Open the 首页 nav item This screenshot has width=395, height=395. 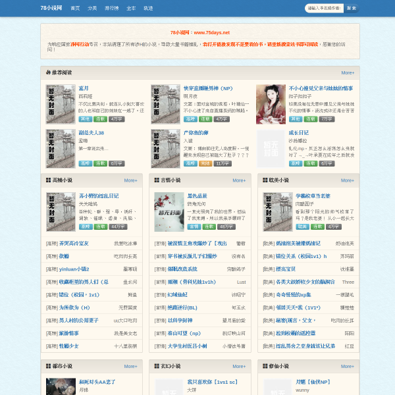(x=75, y=9)
